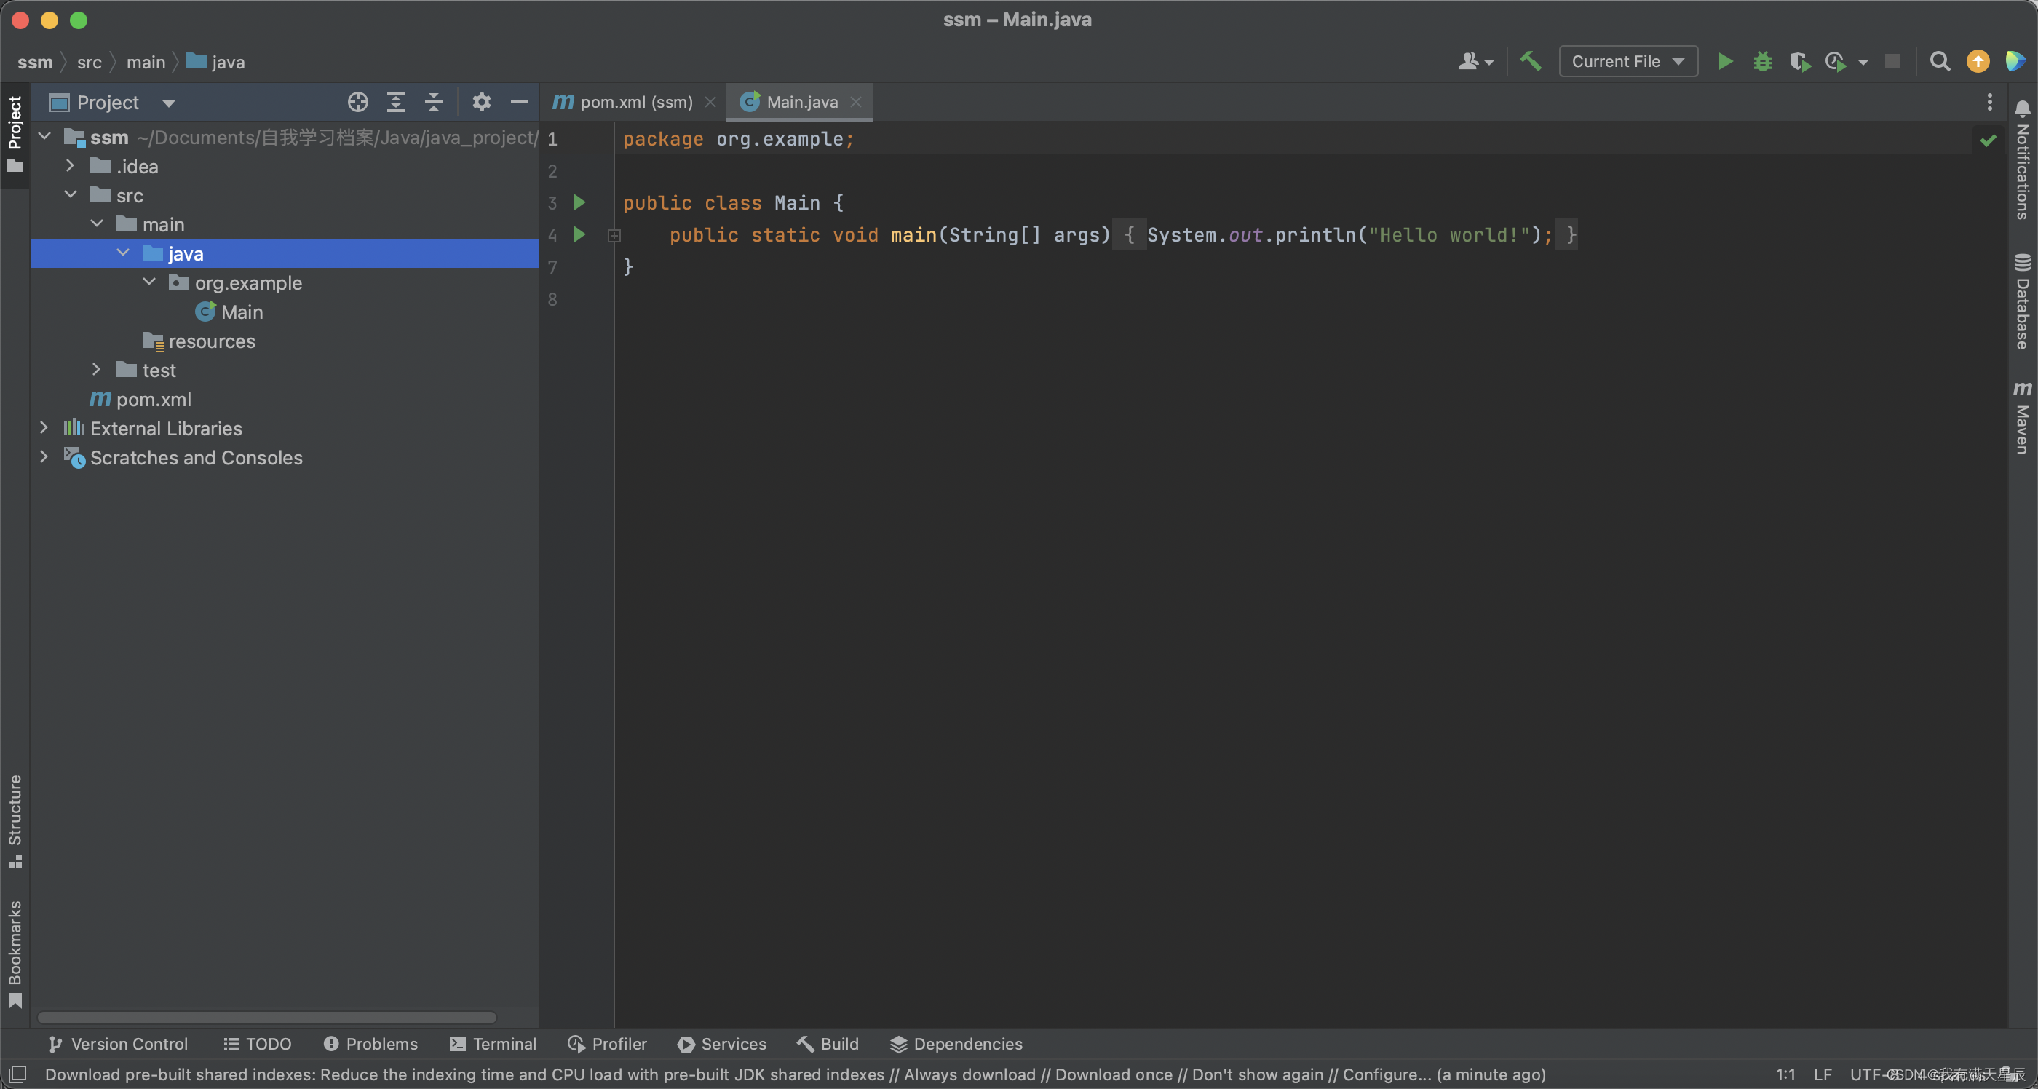Expand the External Libraries node
The image size is (2038, 1089).
pyautogui.click(x=44, y=428)
